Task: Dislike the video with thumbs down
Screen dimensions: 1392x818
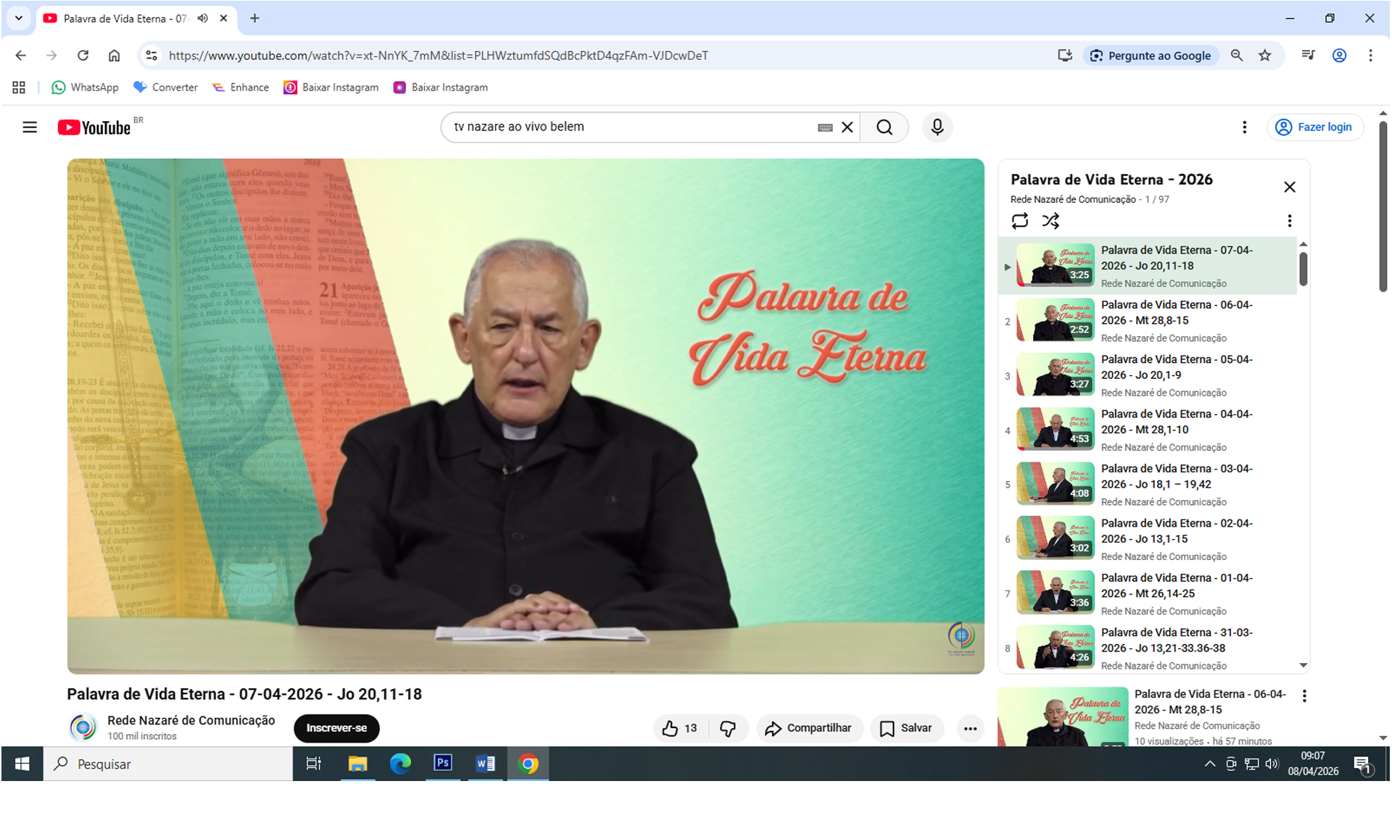Action: (727, 728)
